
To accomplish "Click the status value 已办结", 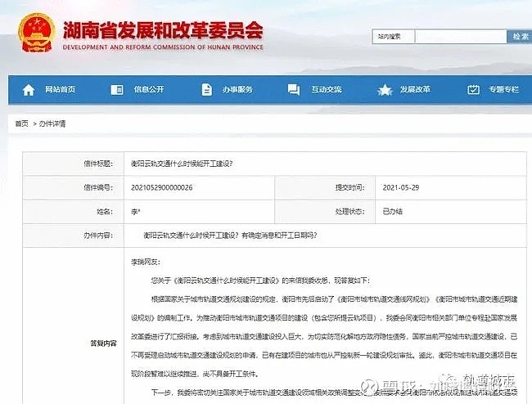I will pyautogui.click(x=393, y=212).
